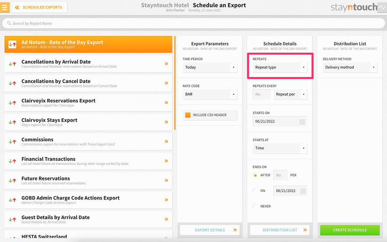Click the Repeats Every number field

[262, 94]
